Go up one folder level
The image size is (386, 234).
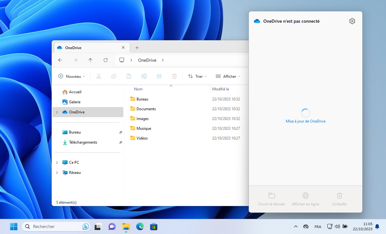pos(91,60)
